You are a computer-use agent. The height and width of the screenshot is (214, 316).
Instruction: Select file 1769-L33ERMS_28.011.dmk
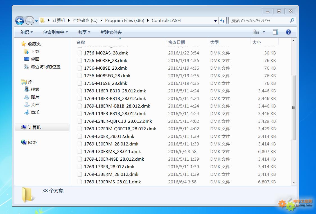coord(112,182)
